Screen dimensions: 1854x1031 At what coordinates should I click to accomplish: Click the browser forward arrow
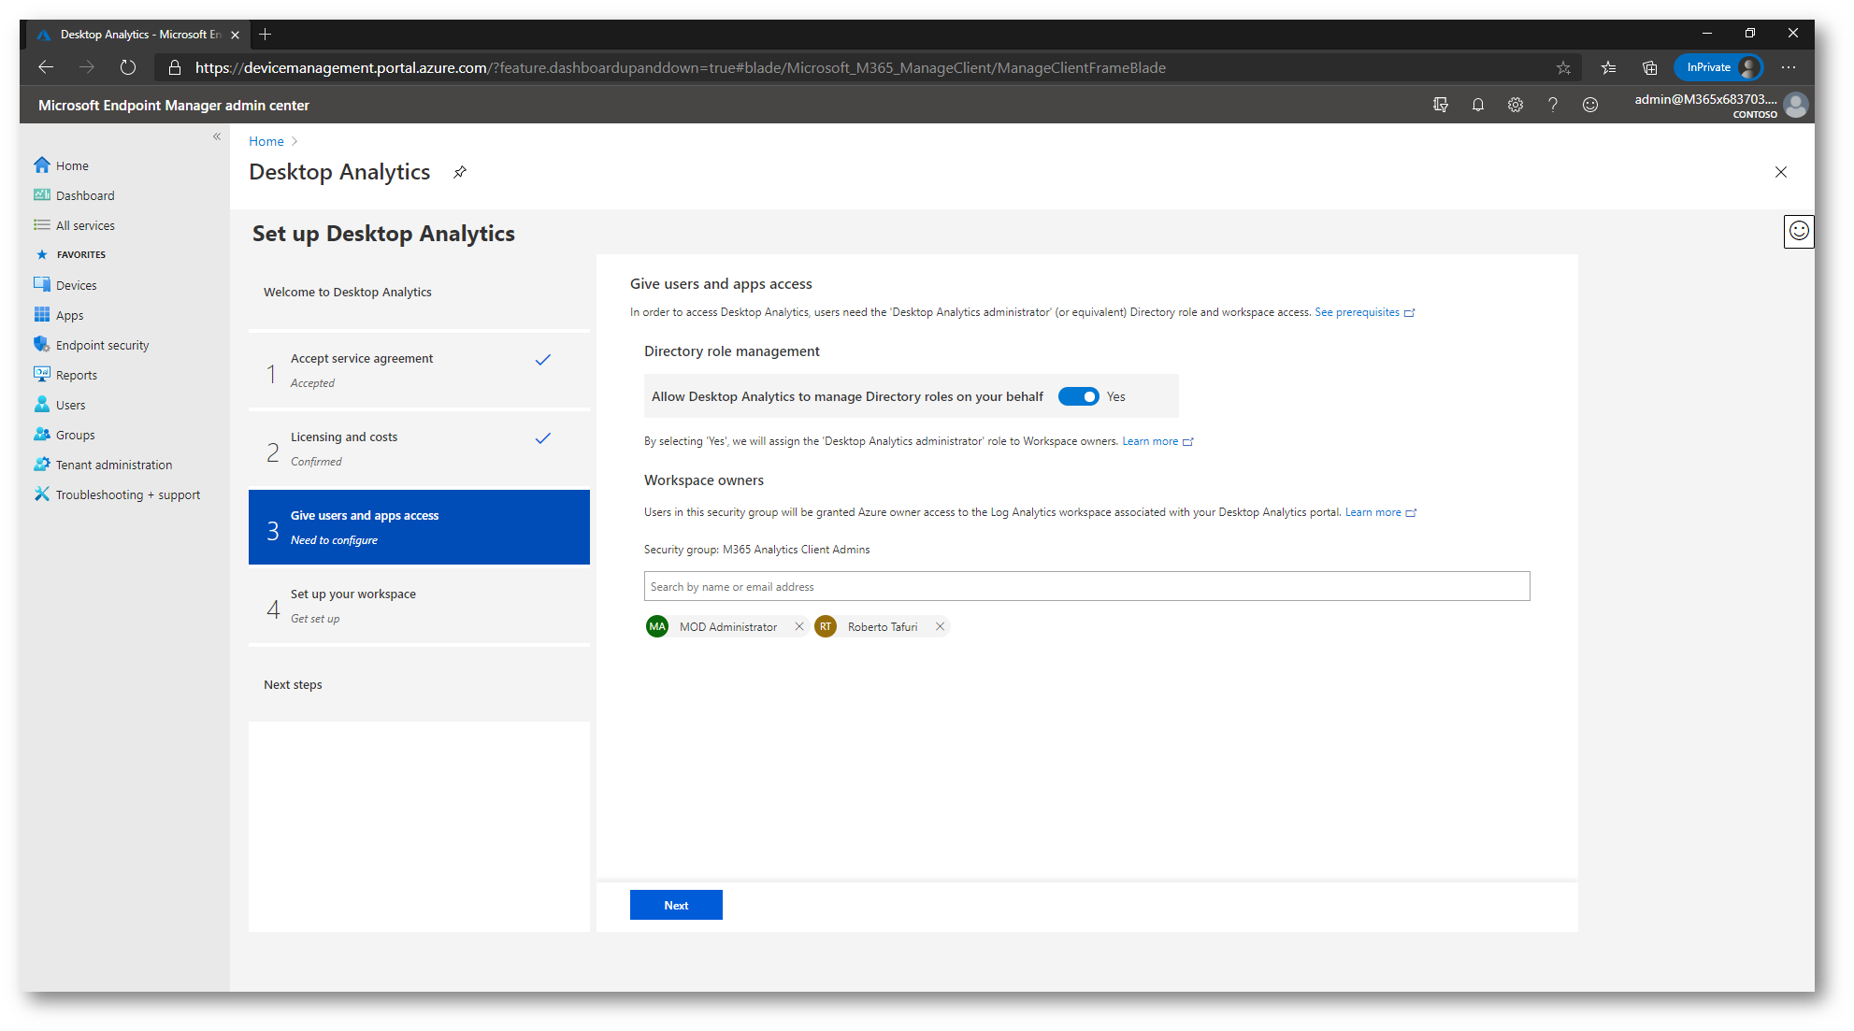[87, 67]
